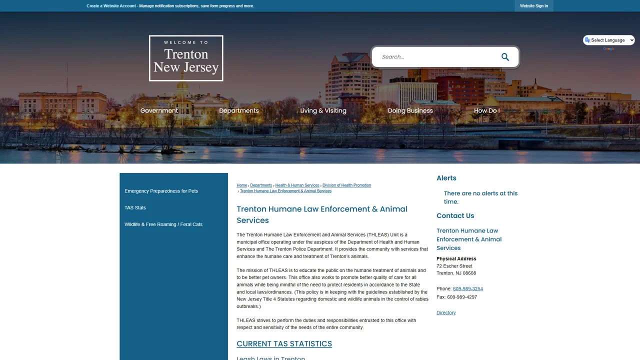The height and width of the screenshot is (360, 640).
Task: Open Emergency Preparedness for Pets sidebar item
Action: point(161,191)
